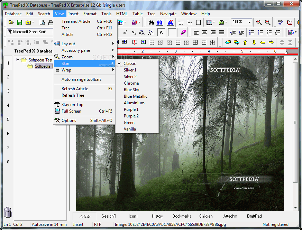
Task: Click the yellow right arrow navigate icon
Action: click(x=271, y=42)
